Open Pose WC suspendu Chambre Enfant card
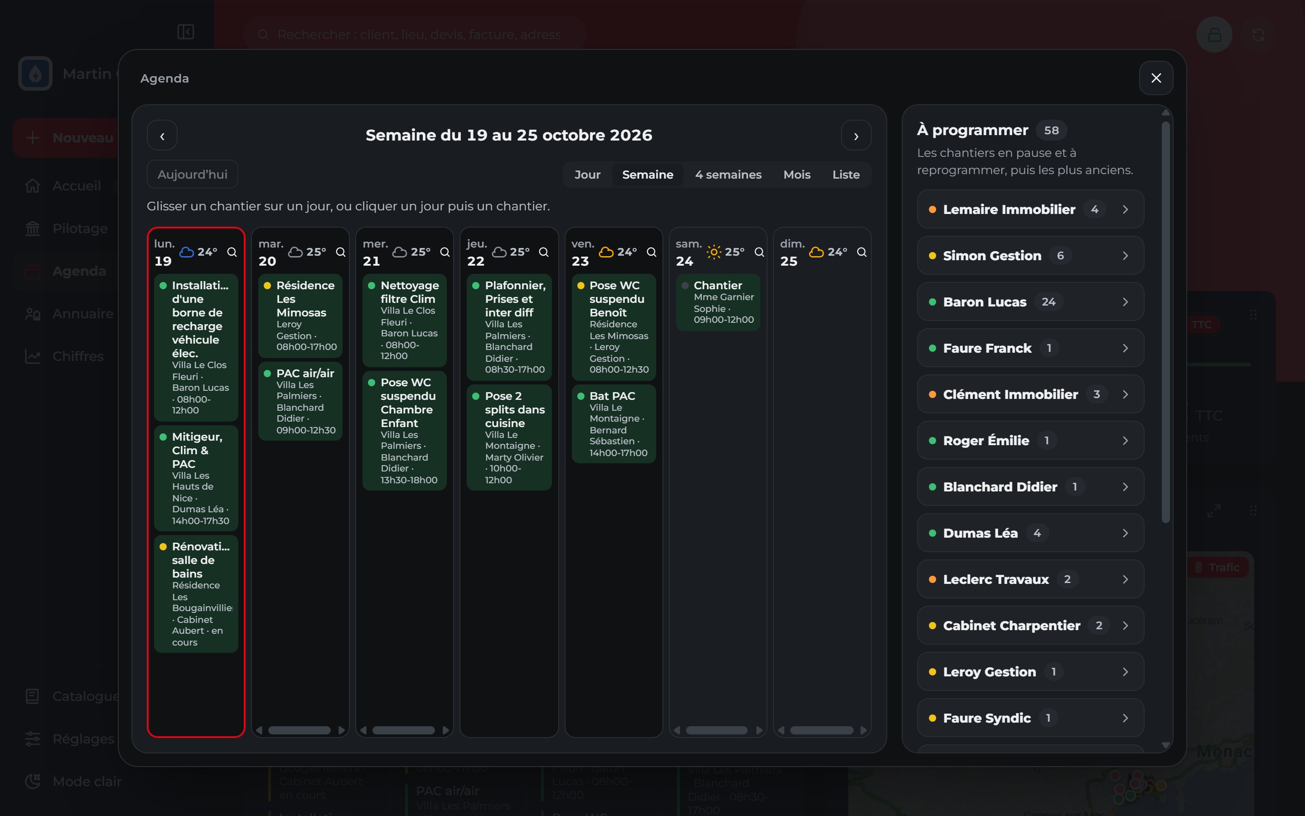The image size is (1305, 816). [405, 431]
